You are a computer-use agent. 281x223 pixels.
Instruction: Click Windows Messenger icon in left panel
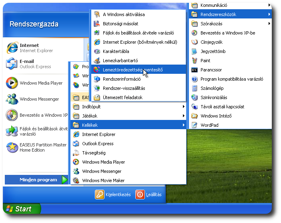click(x=12, y=99)
